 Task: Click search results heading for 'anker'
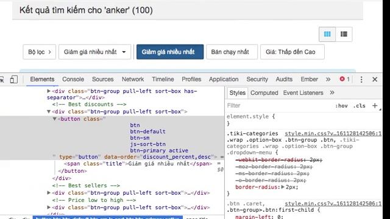[86, 10]
